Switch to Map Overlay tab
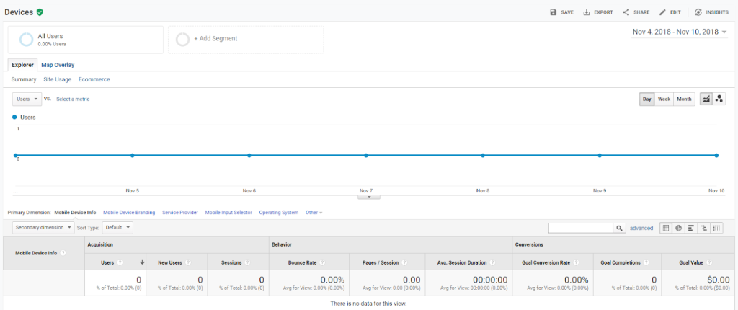Image resolution: width=738 pixels, height=310 pixels. [58, 65]
